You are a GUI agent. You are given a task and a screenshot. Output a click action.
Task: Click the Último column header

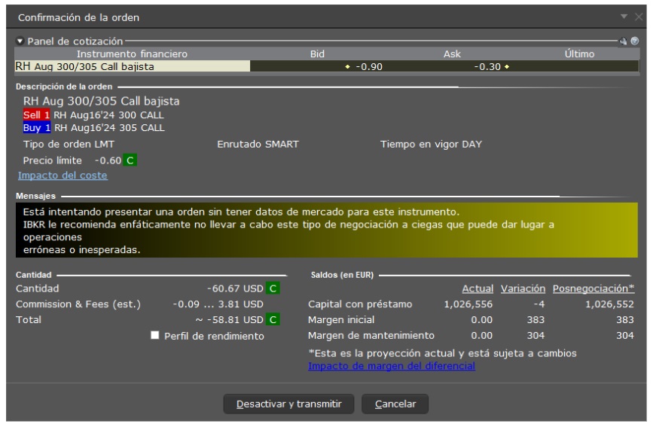pos(579,53)
